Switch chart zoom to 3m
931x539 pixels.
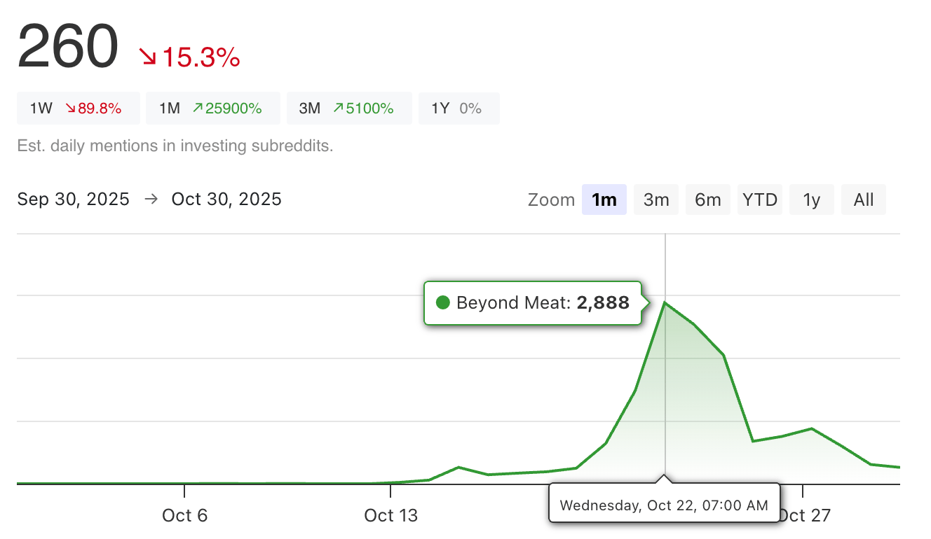coord(656,199)
